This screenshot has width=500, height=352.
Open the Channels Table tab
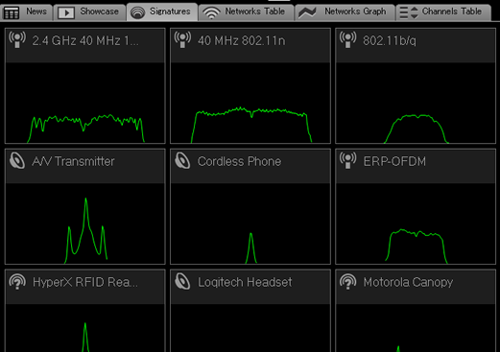[443, 12]
